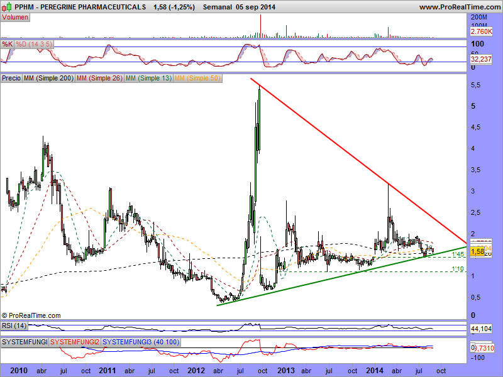Open the %D (14 3 5) indicator label

pos(34,44)
